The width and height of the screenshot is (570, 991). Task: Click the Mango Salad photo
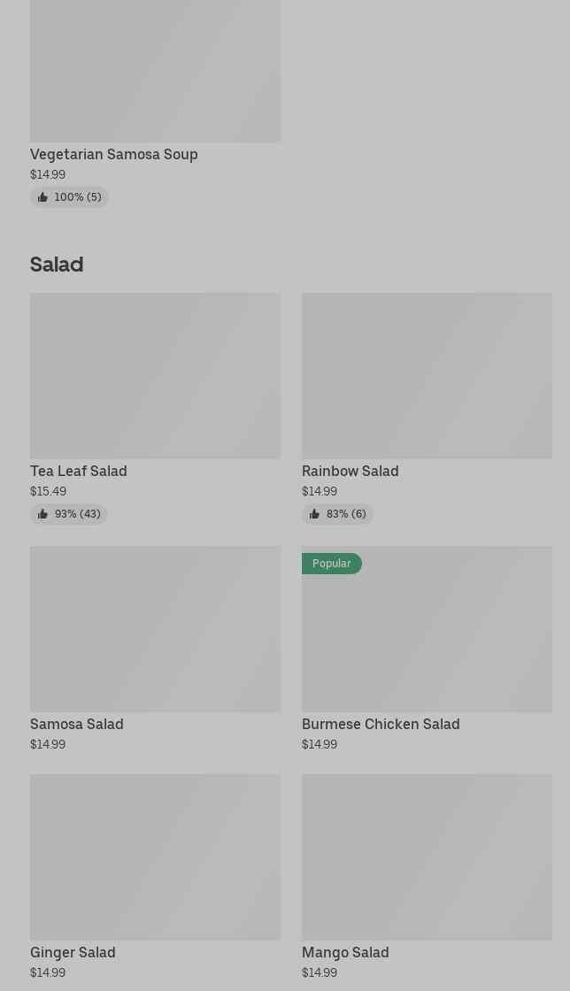click(427, 857)
